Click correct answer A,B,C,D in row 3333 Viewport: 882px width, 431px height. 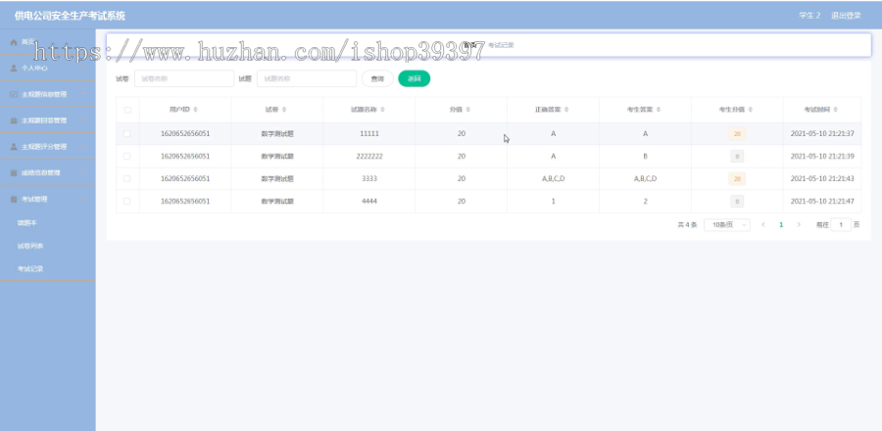tap(553, 178)
